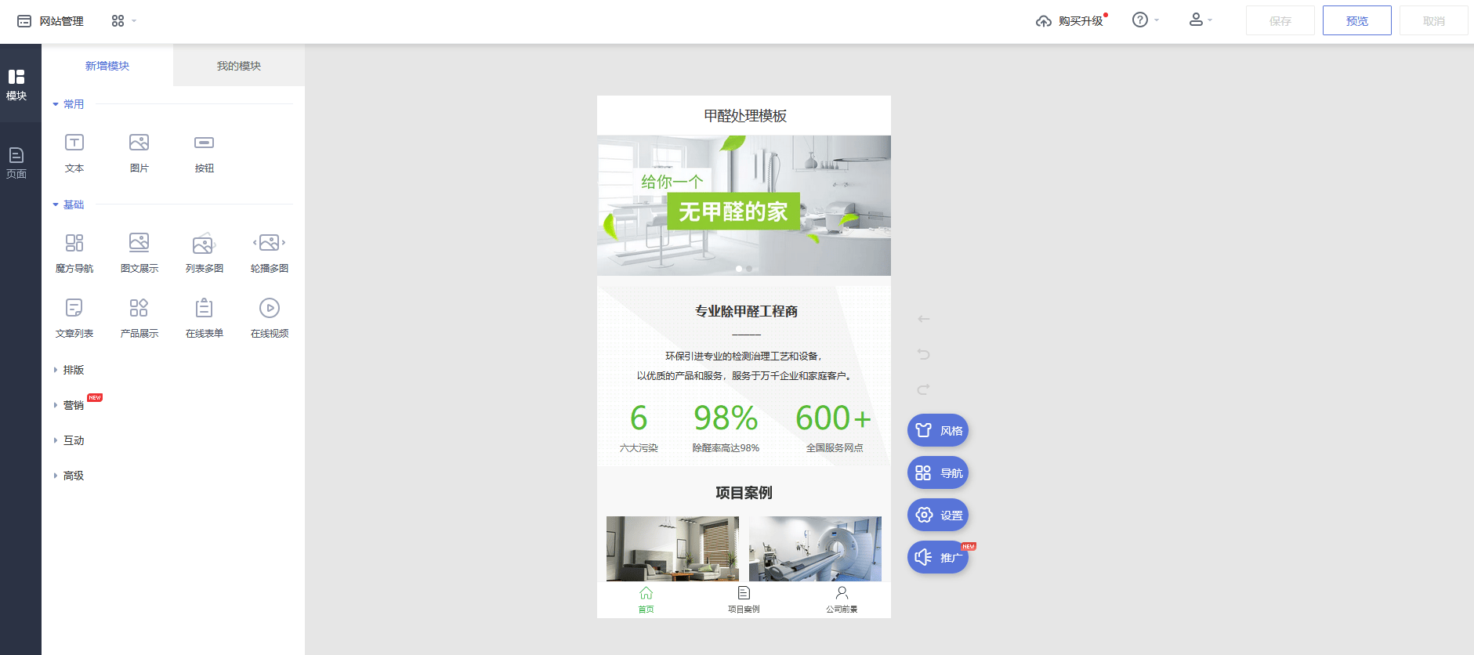Click the 项目案例 icon in bottom nav
The image size is (1474, 655).
(x=744, y=593)
